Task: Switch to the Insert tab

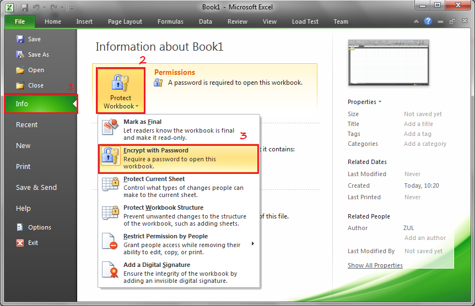Action: tap(84, 21)
